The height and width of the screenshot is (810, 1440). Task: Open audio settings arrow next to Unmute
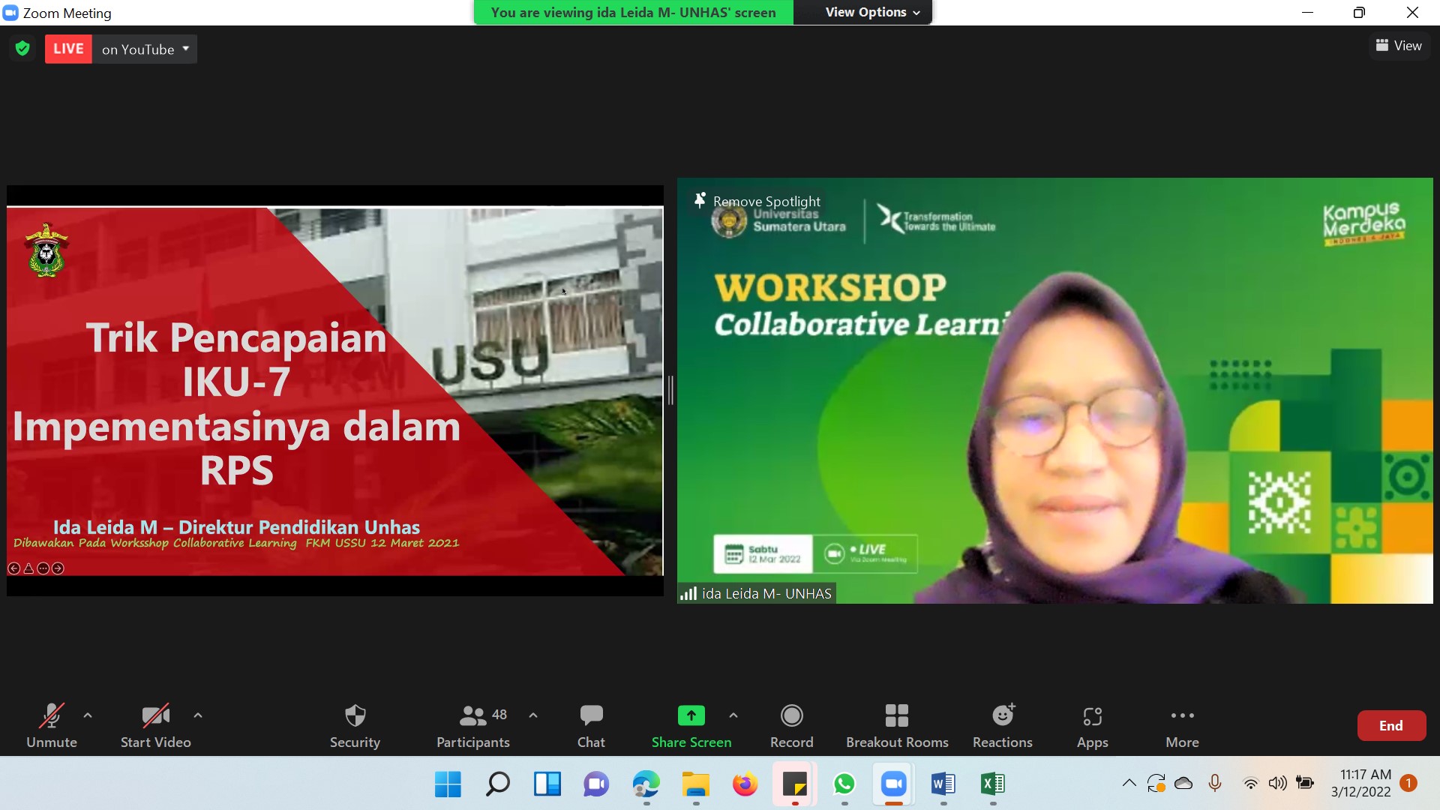[x=88, y=715]
